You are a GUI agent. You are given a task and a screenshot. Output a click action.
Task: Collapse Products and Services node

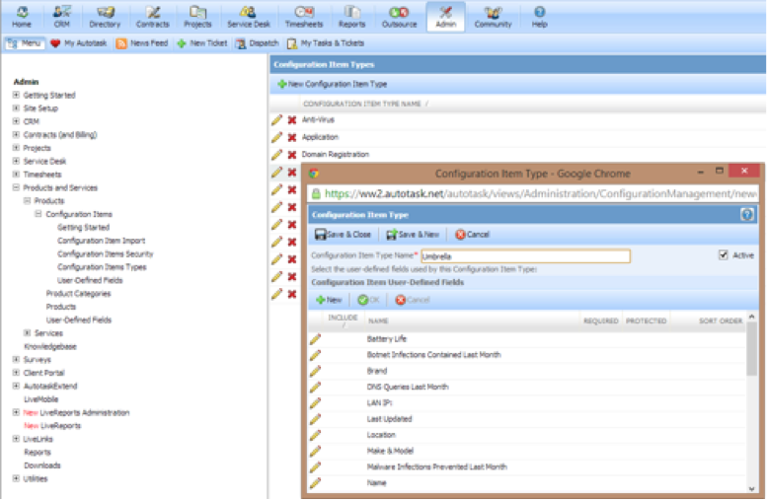(x=16, y=187)
